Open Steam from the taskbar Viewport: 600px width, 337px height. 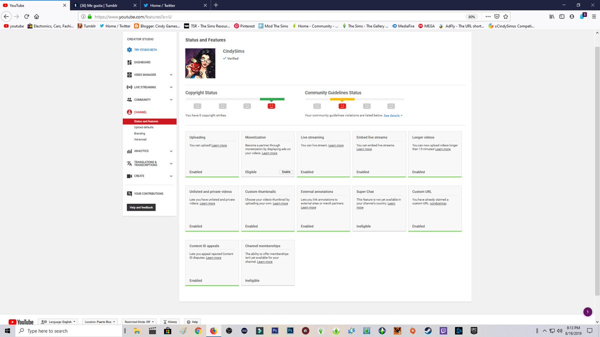[427, 331]
